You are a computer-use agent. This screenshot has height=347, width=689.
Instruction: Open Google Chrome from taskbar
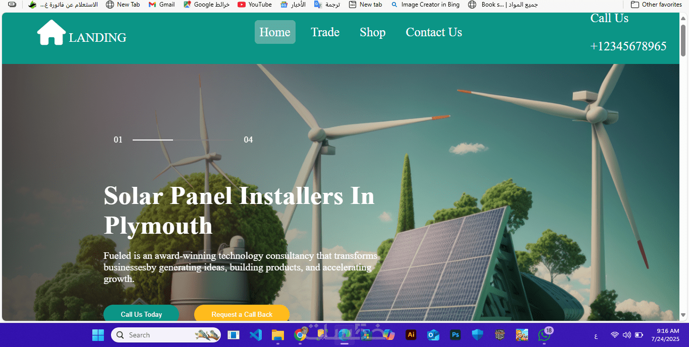pyautogui.click(x=300, y=335)
